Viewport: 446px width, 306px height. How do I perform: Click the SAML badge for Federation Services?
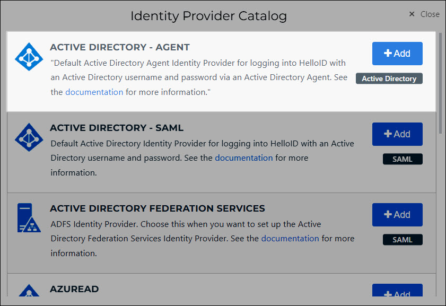click(403, 240)
